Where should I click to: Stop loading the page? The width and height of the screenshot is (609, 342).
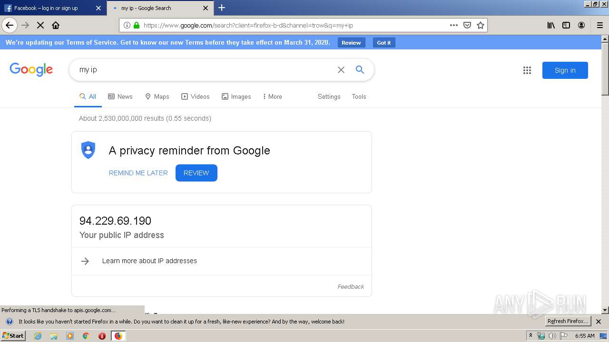tap(40, 25)
